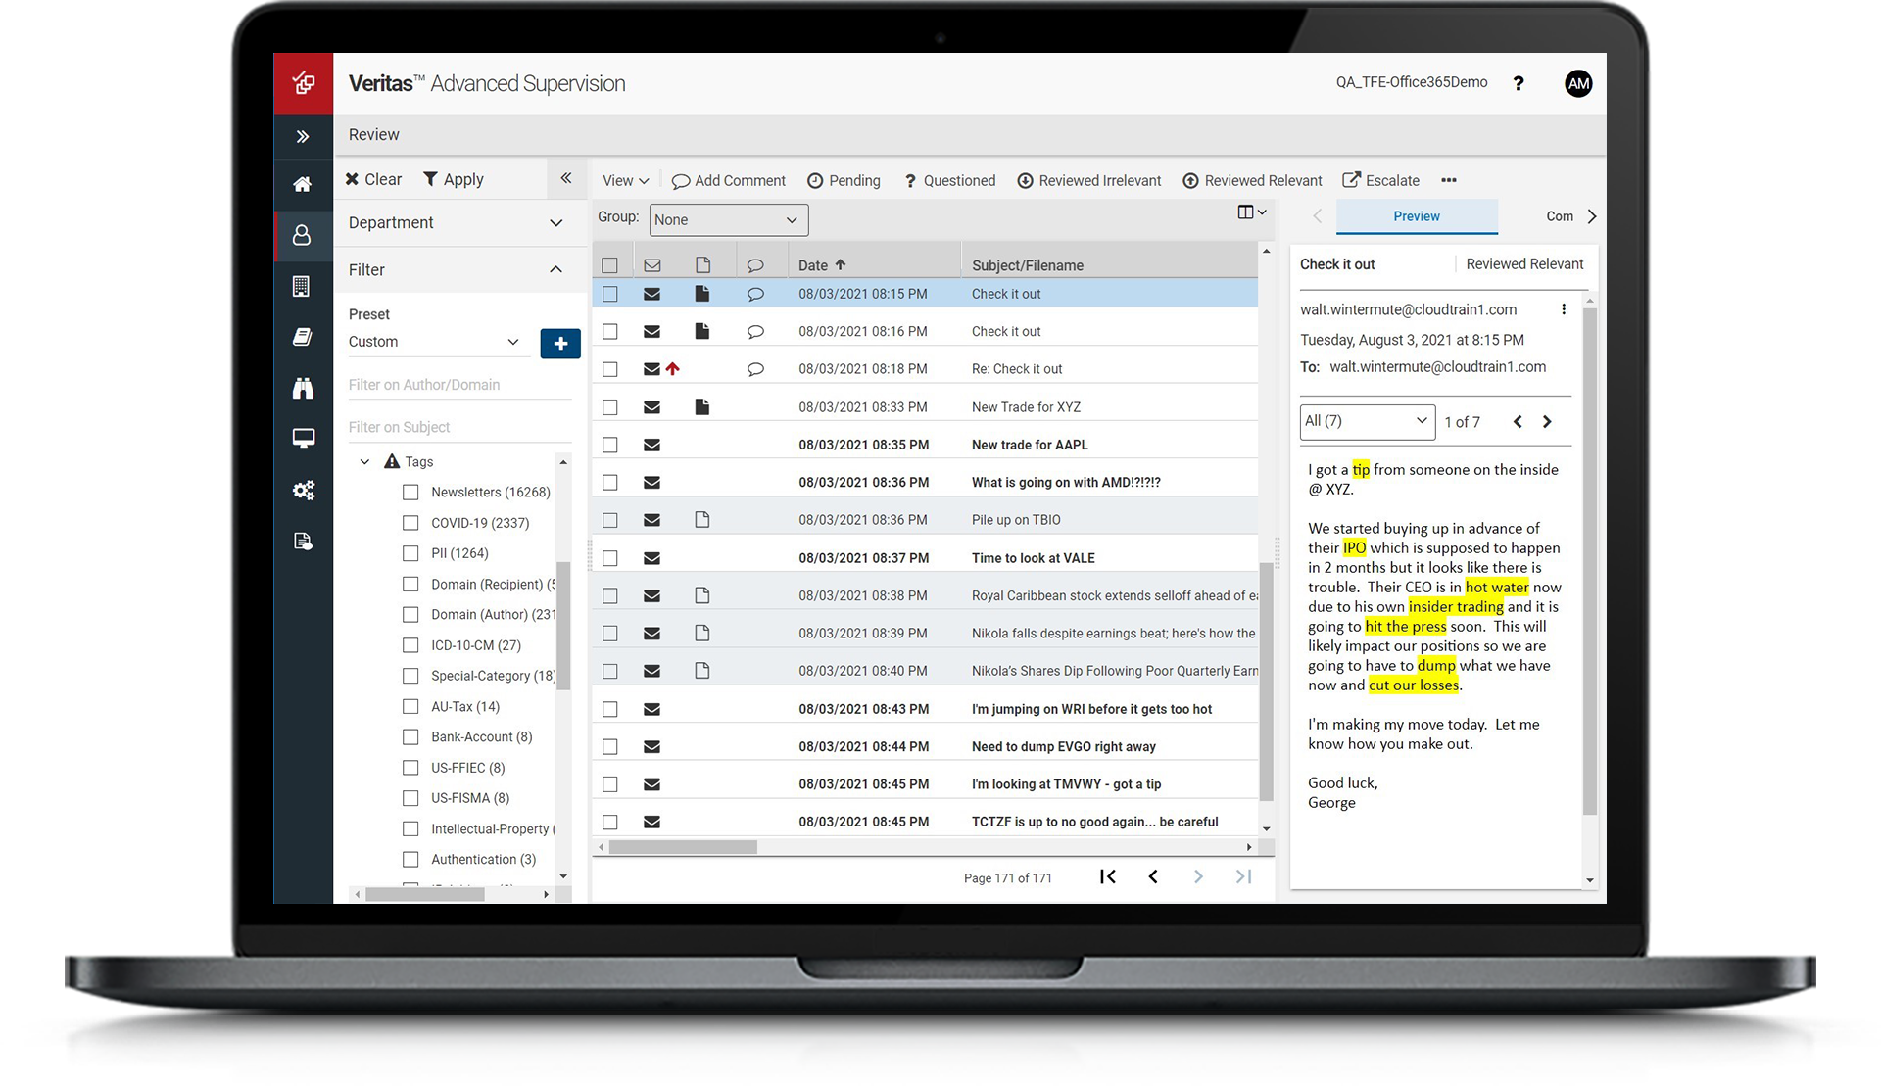Viewport: 1881px width, 1086px height.
Task: Open the View dropdown menu
Action: point(625,180)
